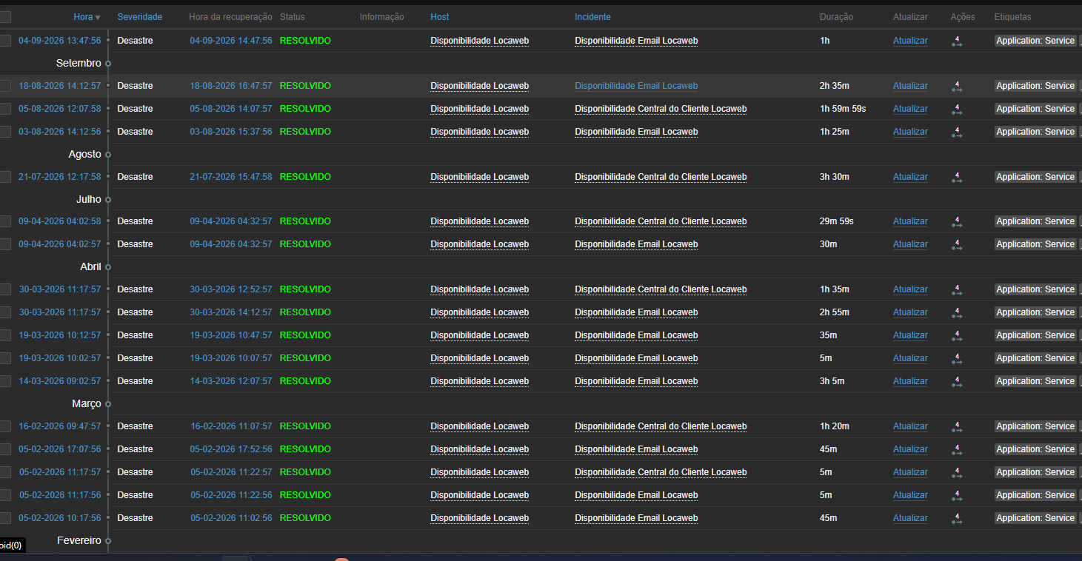Sort by the Incidente column header
Image resolution: width=1082 pixels, height=561 pixels.
[592, 17]
